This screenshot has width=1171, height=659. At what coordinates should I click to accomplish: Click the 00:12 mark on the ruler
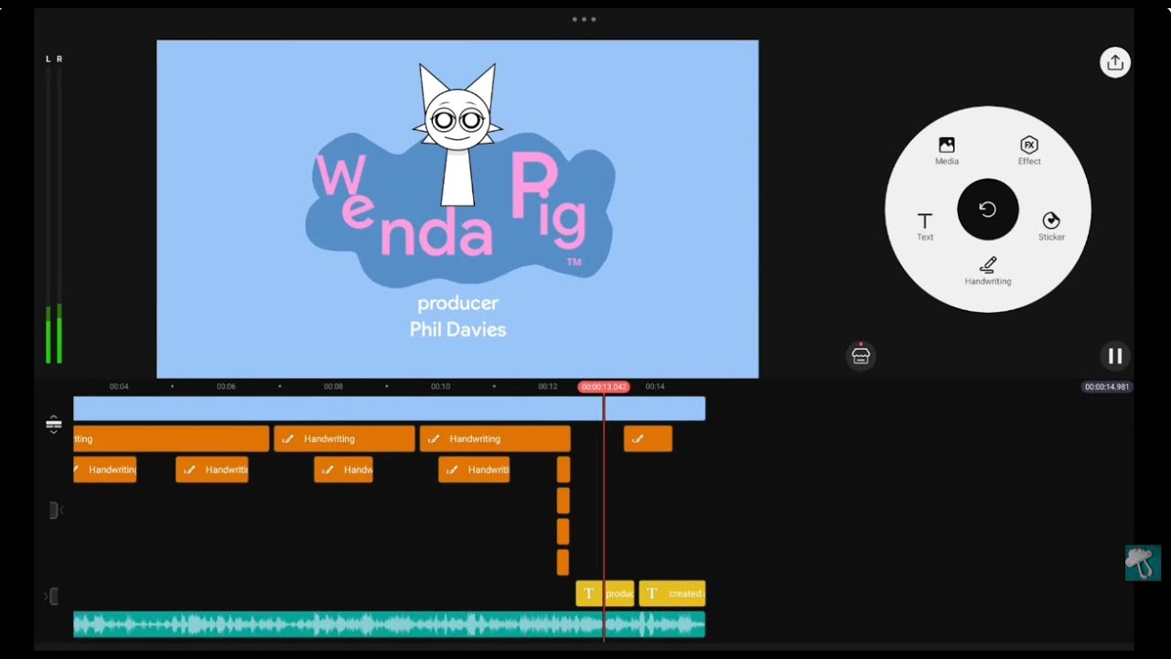pos(547,386)
